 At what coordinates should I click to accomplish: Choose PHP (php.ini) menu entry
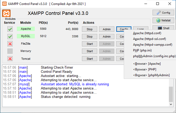[x=142, y=50]
